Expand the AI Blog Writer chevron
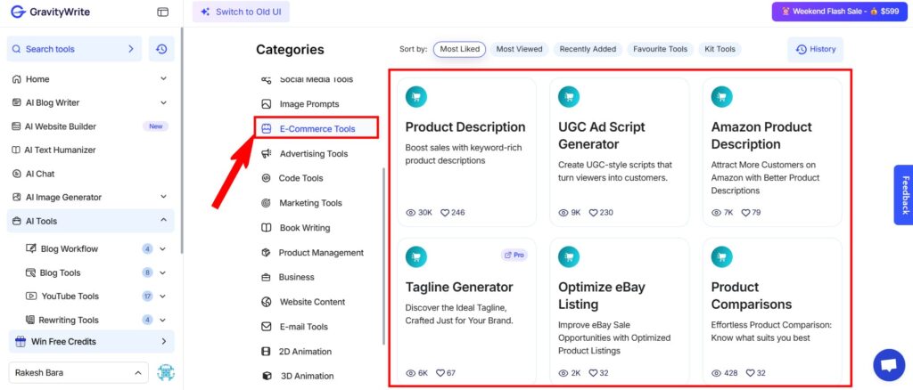This screenshot has height=390, width=913. 164,102
